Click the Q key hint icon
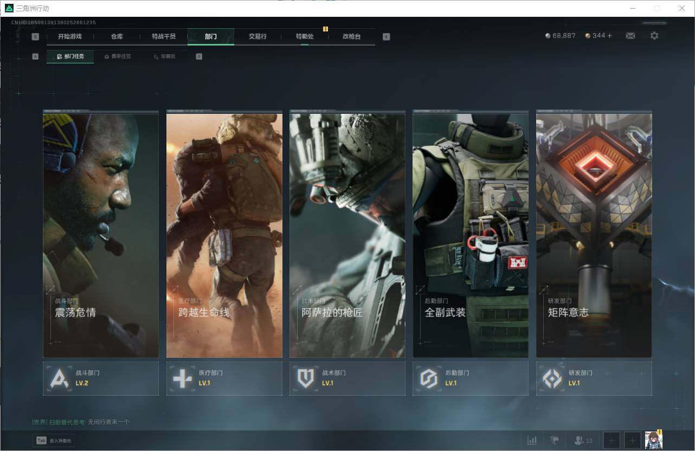Viewport: 695px width, 451px height. [x=35, y=37]
